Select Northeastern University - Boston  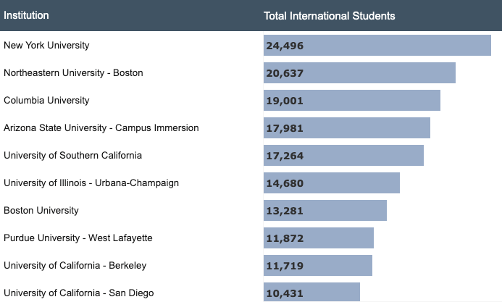coord(73,72)
